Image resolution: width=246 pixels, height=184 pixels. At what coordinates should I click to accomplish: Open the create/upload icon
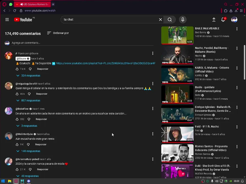tap(214, 20)
